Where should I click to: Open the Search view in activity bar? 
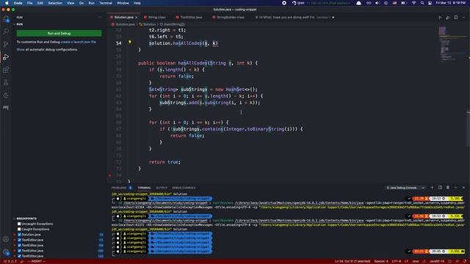(x=6, y=31)
